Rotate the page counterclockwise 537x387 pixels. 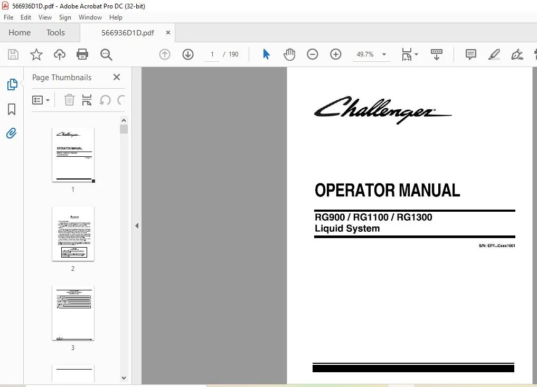(105, 100)
